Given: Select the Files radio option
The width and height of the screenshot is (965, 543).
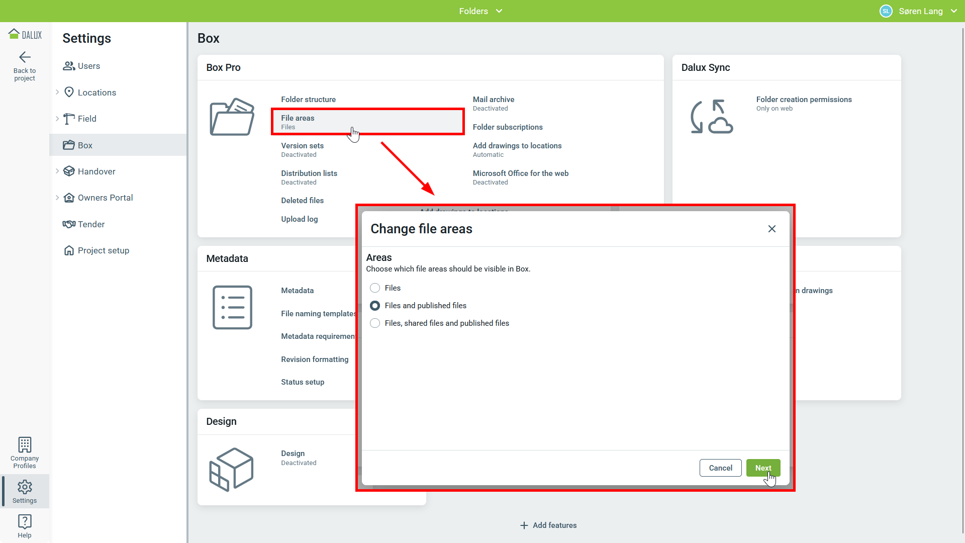Looking at the screenshot, I should [375, 288].
